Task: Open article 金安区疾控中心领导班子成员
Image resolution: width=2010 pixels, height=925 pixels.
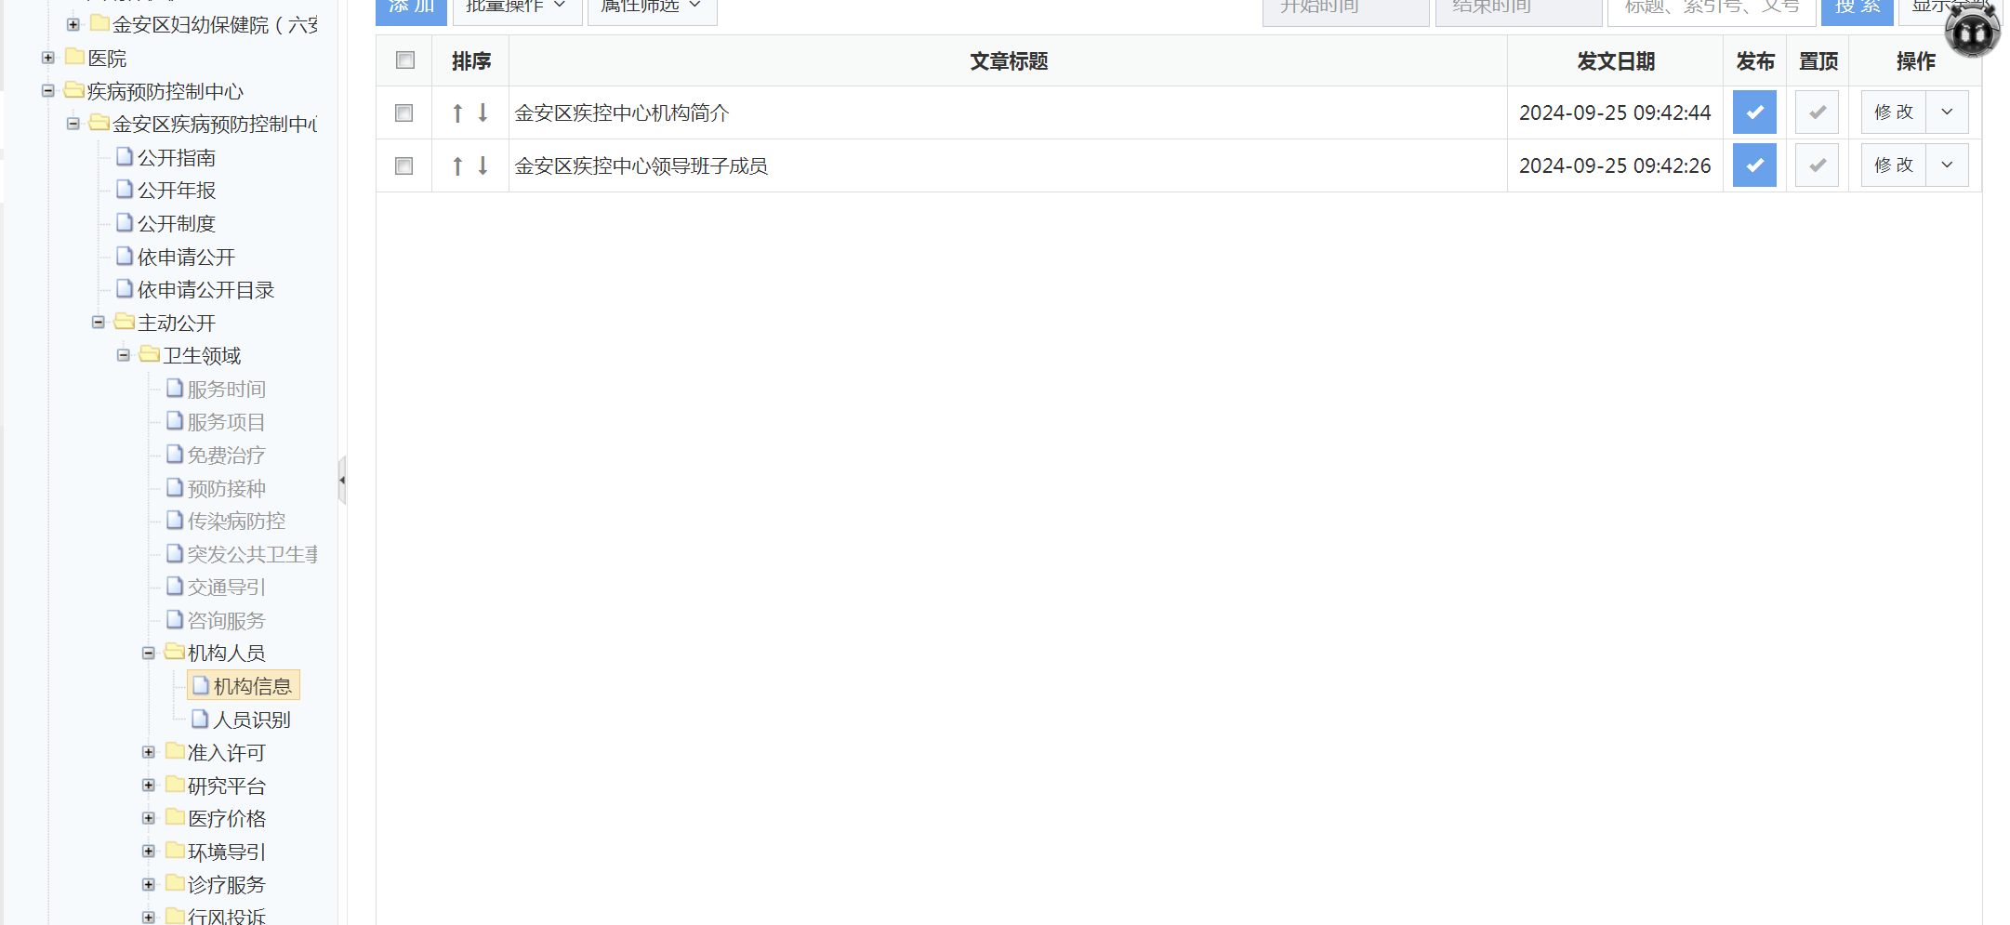Action: click(x=641, y=166)
